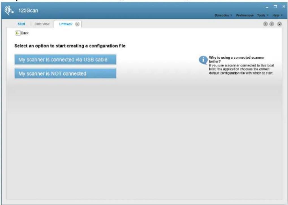Open the Barcodes menu

pos(223,15)
